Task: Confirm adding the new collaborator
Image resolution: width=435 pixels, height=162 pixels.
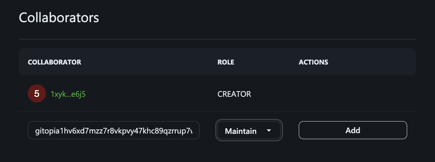Action: (x=353, y=130)
